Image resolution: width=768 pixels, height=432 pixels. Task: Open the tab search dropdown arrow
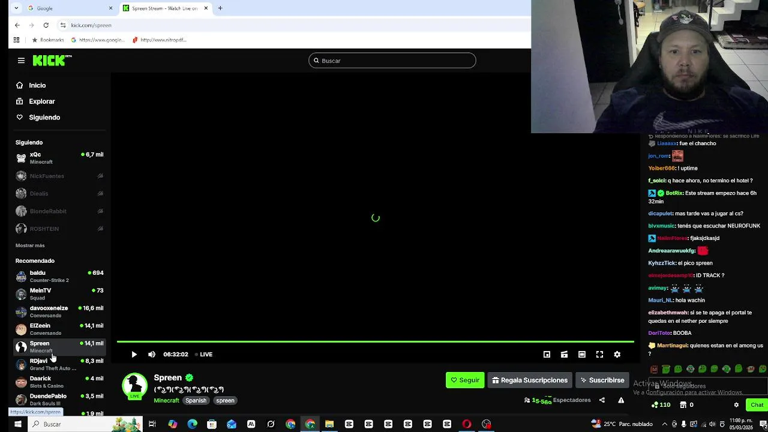tap(16, 8)
